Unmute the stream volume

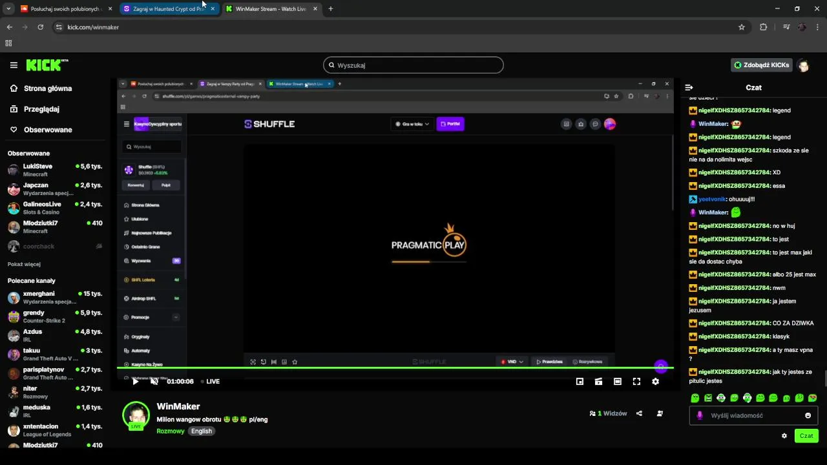coord(154,382)
